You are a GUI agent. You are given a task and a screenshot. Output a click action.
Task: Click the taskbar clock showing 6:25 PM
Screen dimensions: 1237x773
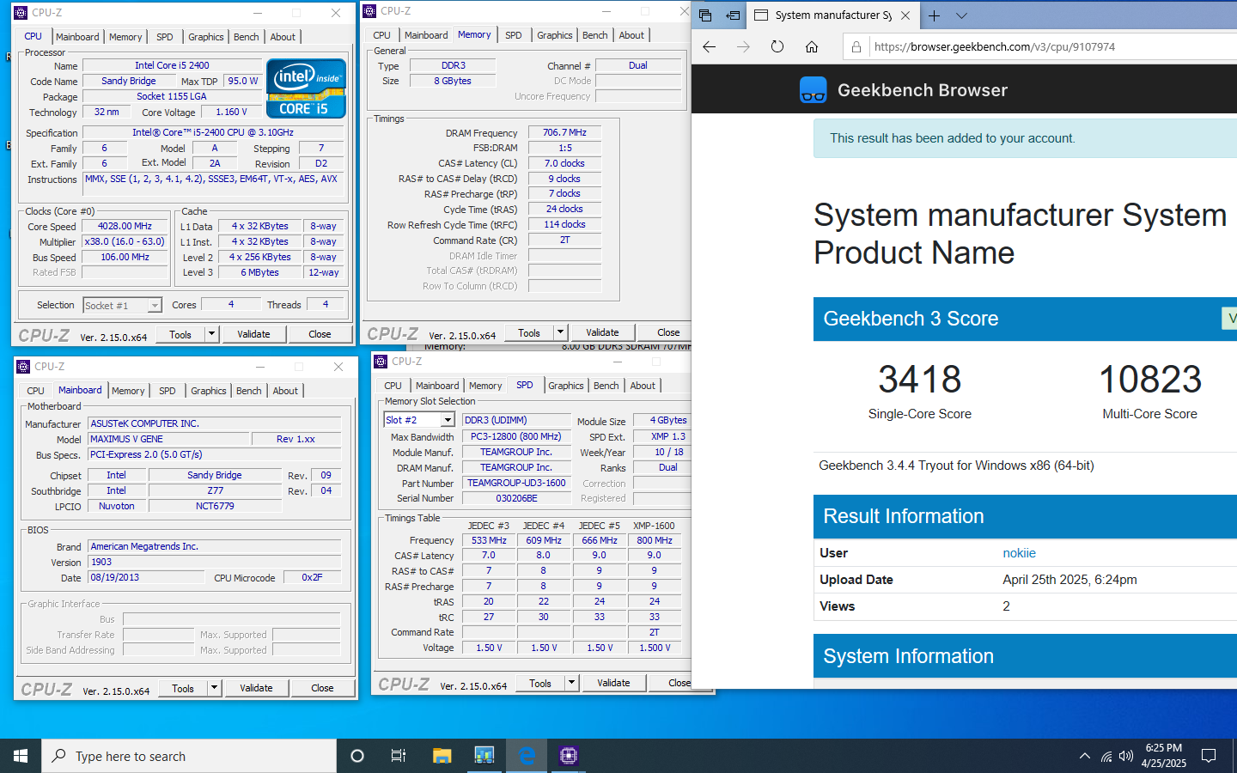(1163, 756)
